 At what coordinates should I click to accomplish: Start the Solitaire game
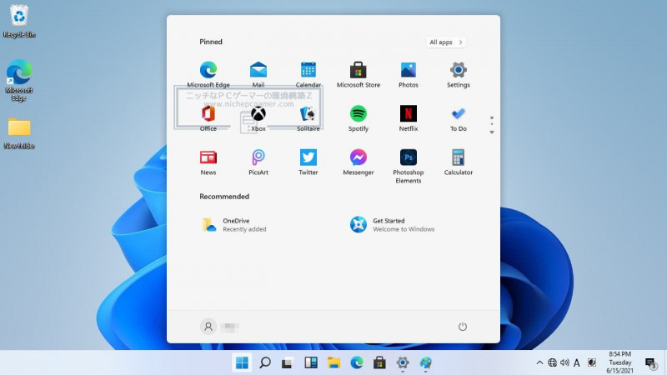[308, 118]
